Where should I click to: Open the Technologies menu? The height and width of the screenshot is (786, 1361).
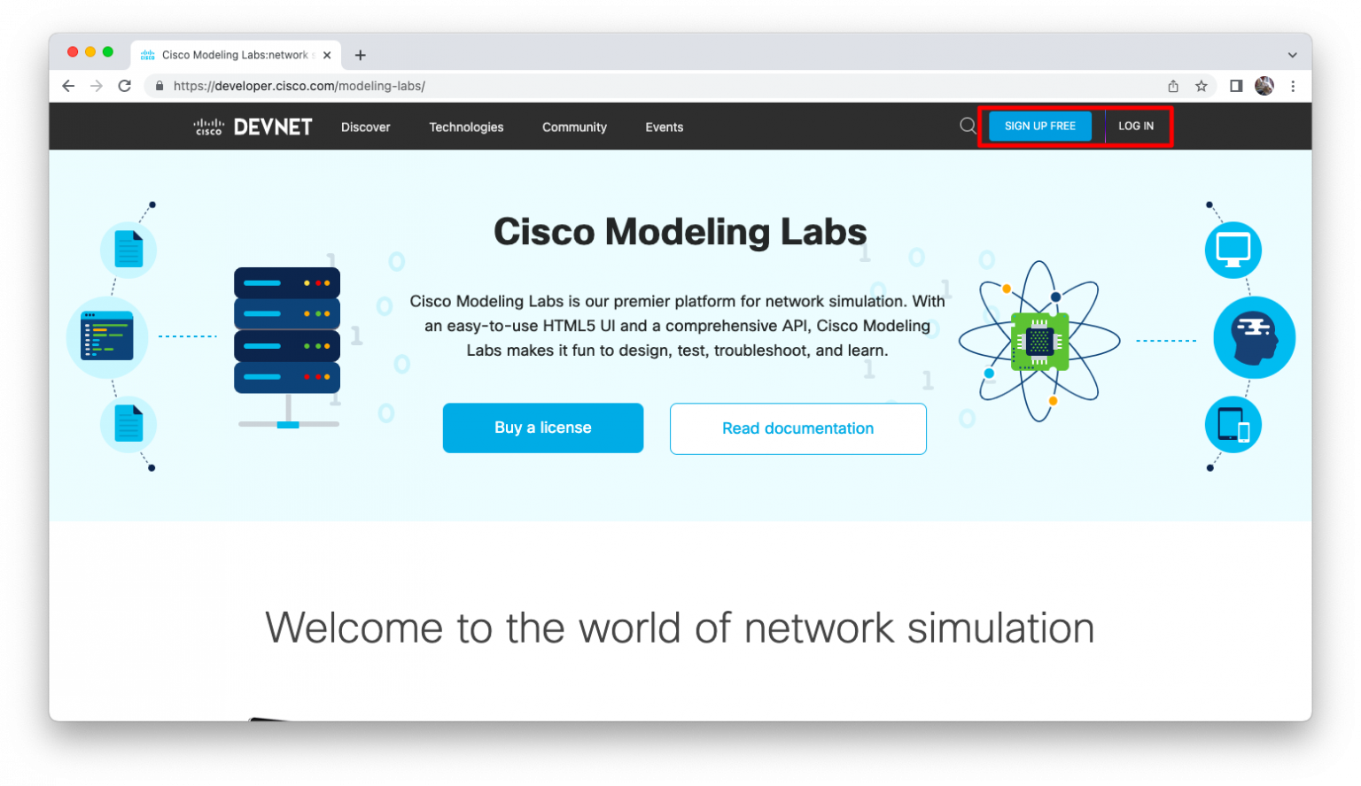(466, 127)
